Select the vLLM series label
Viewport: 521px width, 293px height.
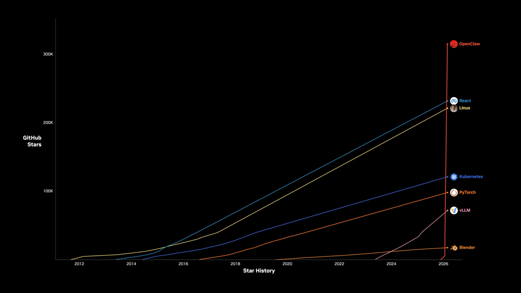[465, 210]
